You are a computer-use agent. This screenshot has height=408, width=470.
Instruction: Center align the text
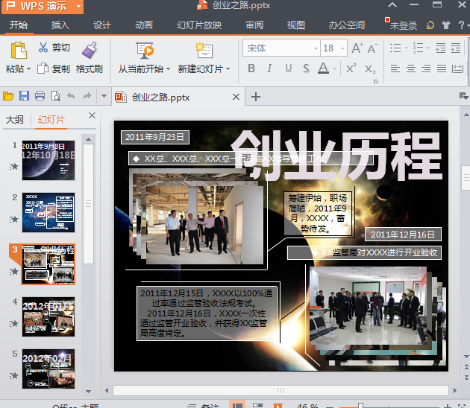pos(410,68)
